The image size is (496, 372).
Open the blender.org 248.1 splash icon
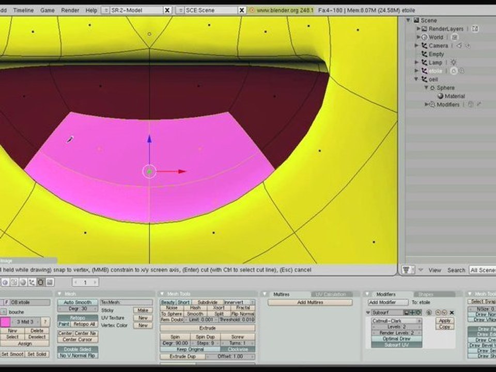point(252,10)
